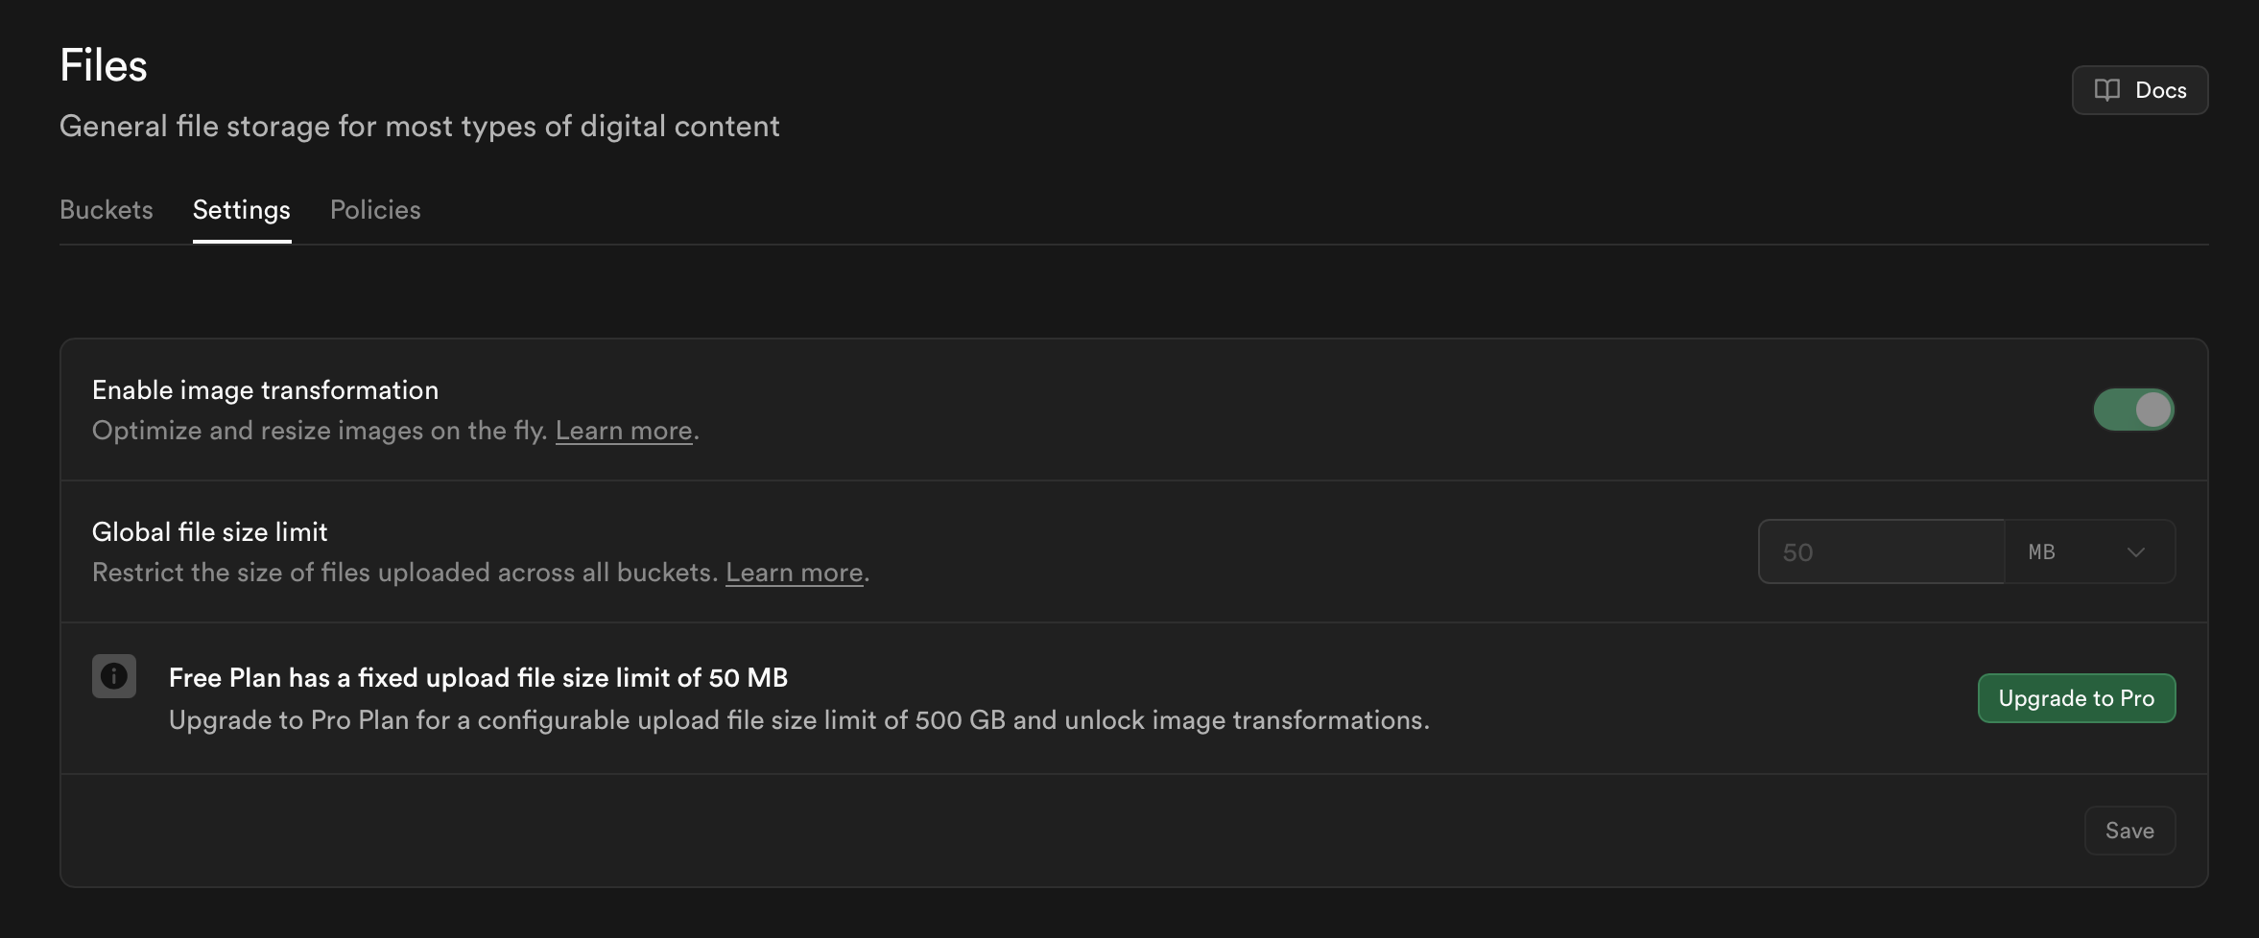This screenshot has height=938, width=2259.
Task: Select the Settings tab
Action: point(242,210)
